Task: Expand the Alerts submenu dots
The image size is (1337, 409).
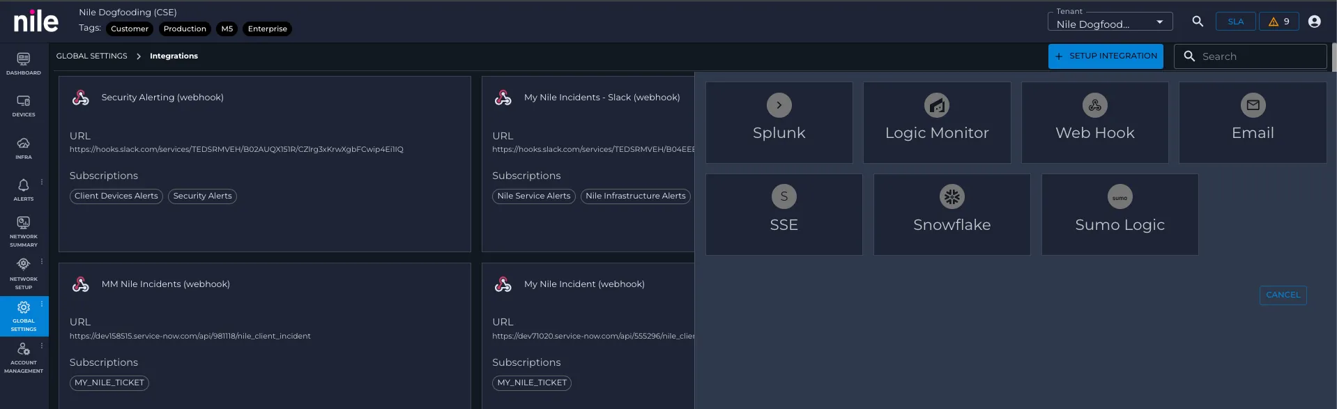Action: (42, 182)
